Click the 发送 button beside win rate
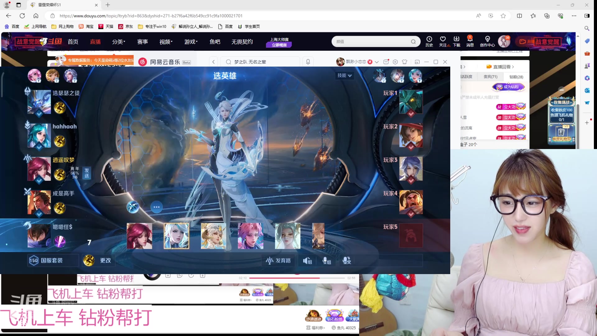 point(87,173)
